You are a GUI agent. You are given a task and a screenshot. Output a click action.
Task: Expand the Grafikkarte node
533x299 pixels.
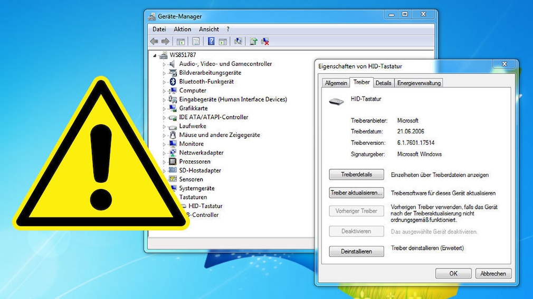pyautogui.click(x=164, y=108)
